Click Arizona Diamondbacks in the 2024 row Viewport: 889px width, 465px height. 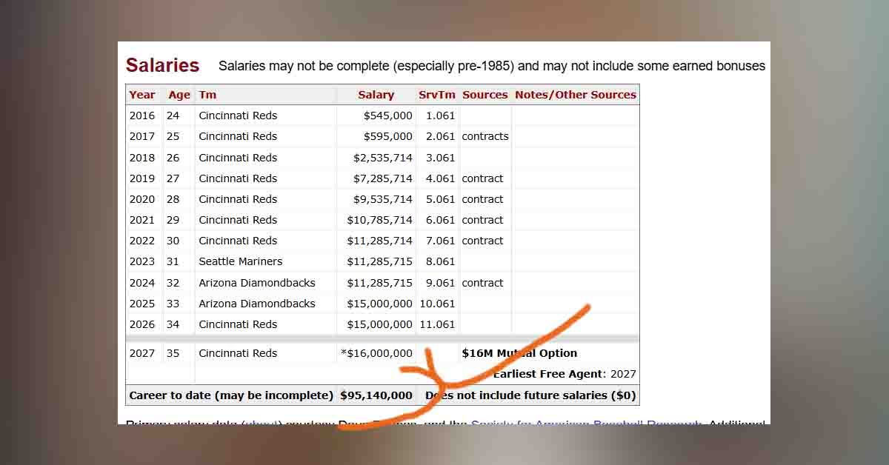coord(256,283)
